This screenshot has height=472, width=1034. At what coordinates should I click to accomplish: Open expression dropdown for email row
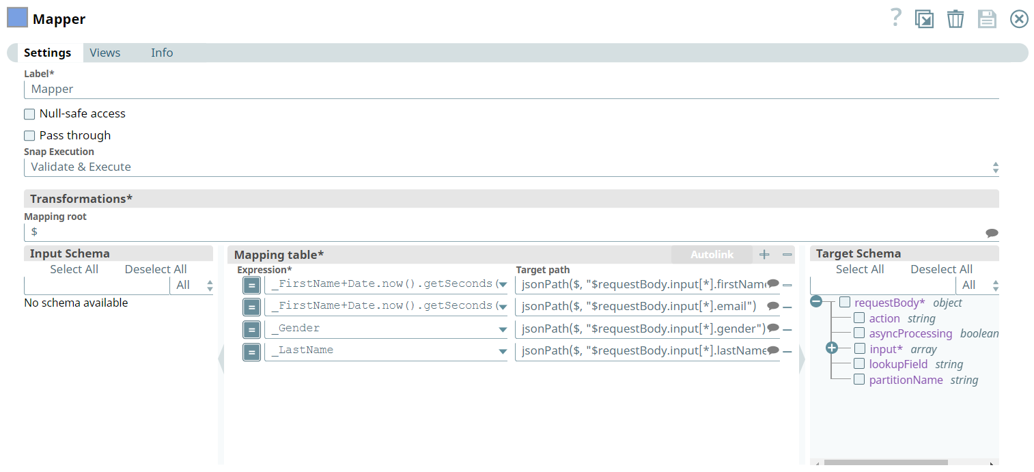pyautogui.click(x=503, y=307)
